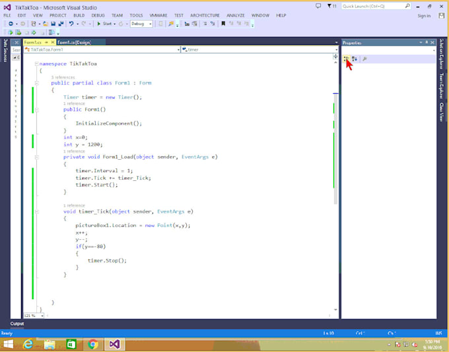Image resolution: width=449 pixels, height=352 pixels.
Task: Open the ANALYZE menu
Action: pos(236,15)
